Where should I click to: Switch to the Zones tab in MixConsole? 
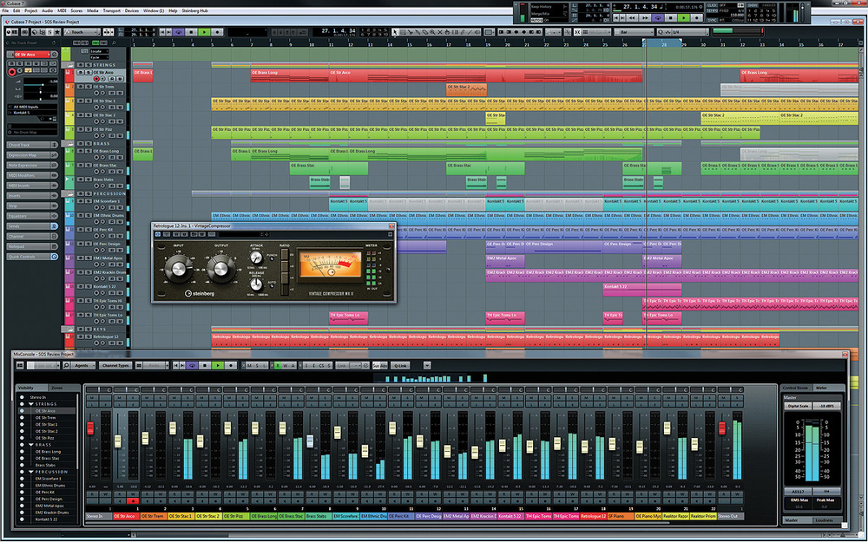(56, 388)
